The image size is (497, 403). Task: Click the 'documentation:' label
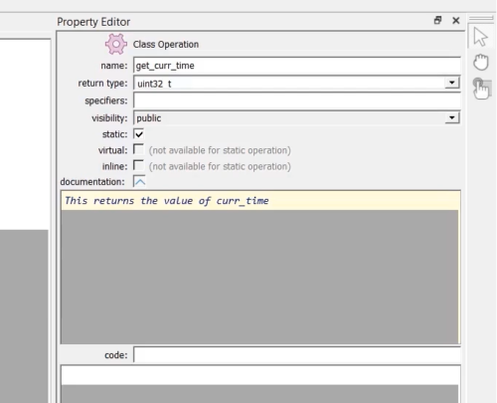[92, 182]
